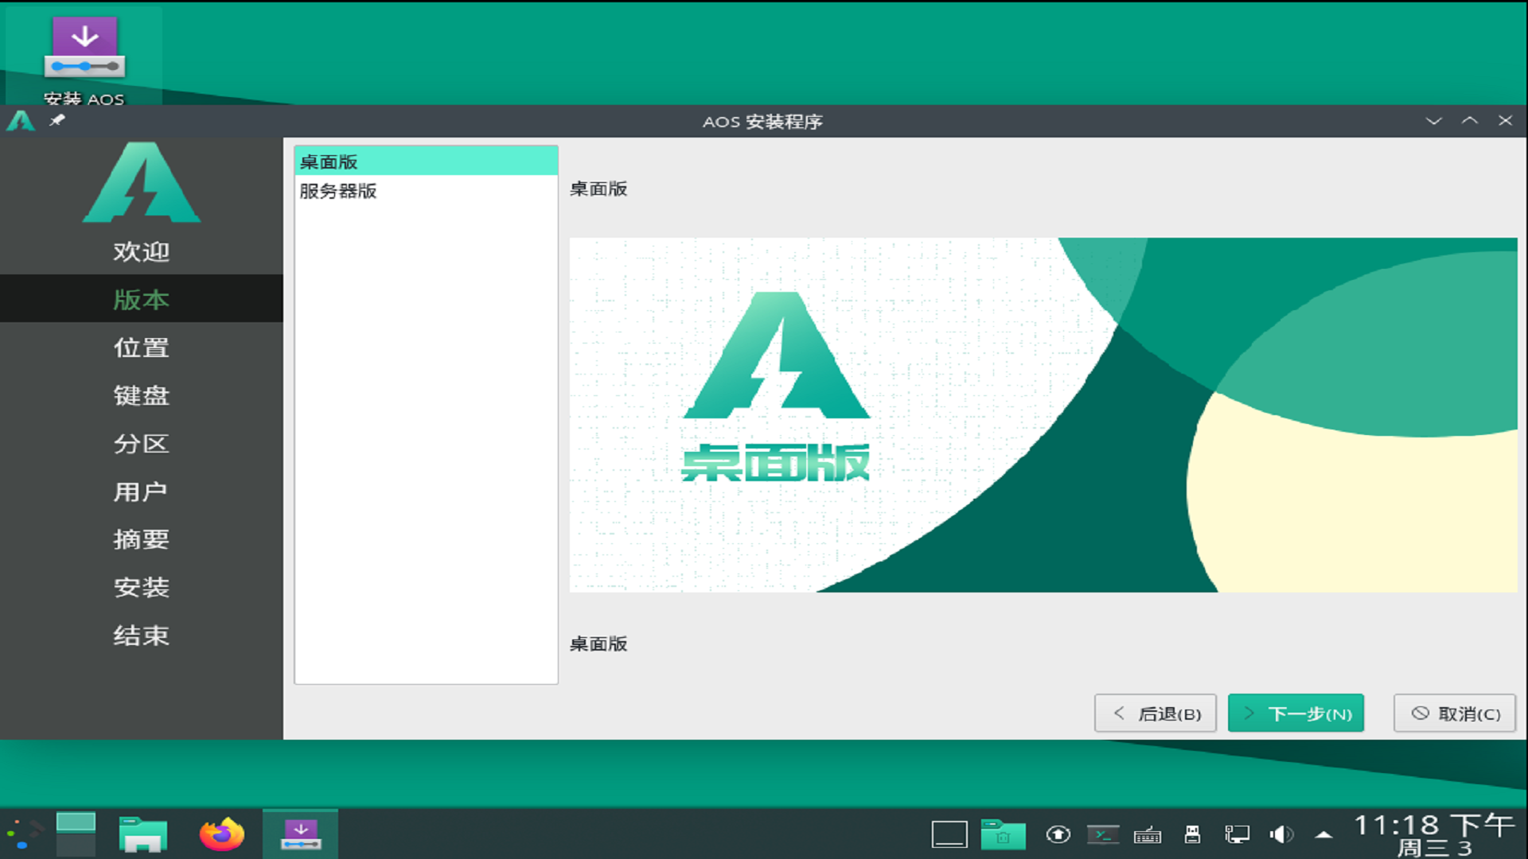
Task: Open the network connection tray icon
Action: coord(1236,834)
